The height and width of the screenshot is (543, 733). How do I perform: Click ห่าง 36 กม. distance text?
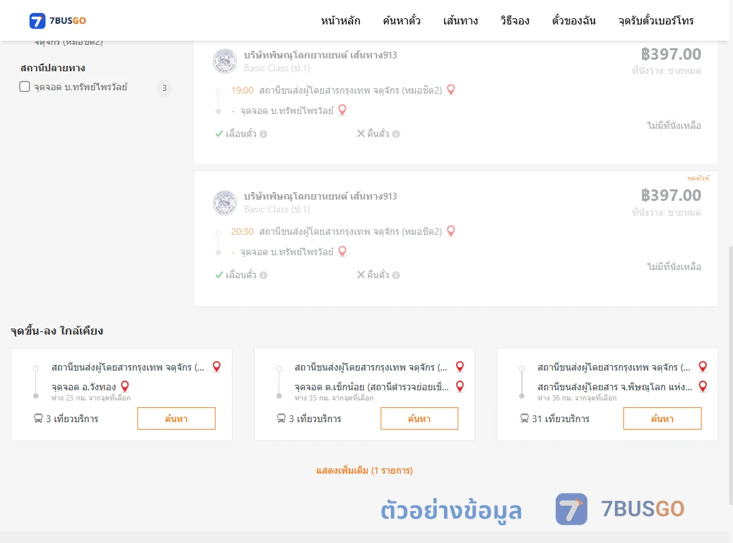(x=577, y=398)
